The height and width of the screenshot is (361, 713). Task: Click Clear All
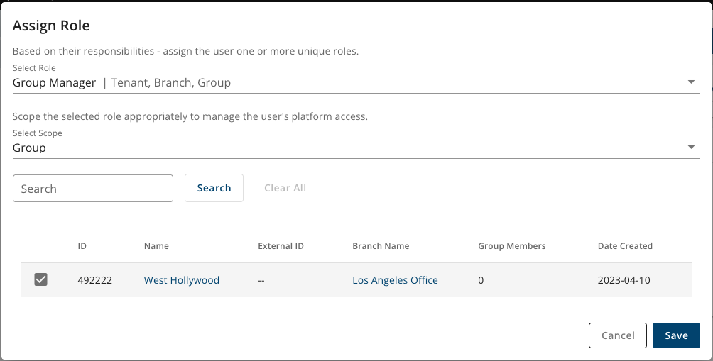tap(285, 188)
